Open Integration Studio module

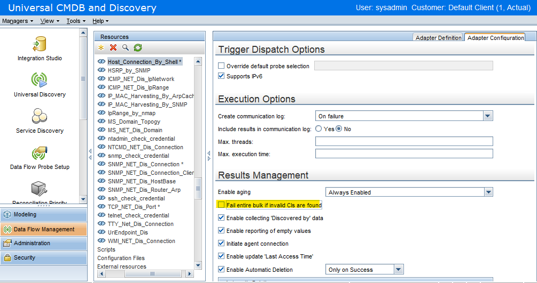tap(40, 49)
